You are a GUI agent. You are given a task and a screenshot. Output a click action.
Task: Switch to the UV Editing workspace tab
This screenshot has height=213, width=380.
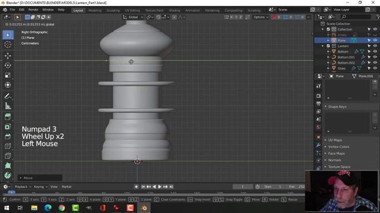(132, 11)
